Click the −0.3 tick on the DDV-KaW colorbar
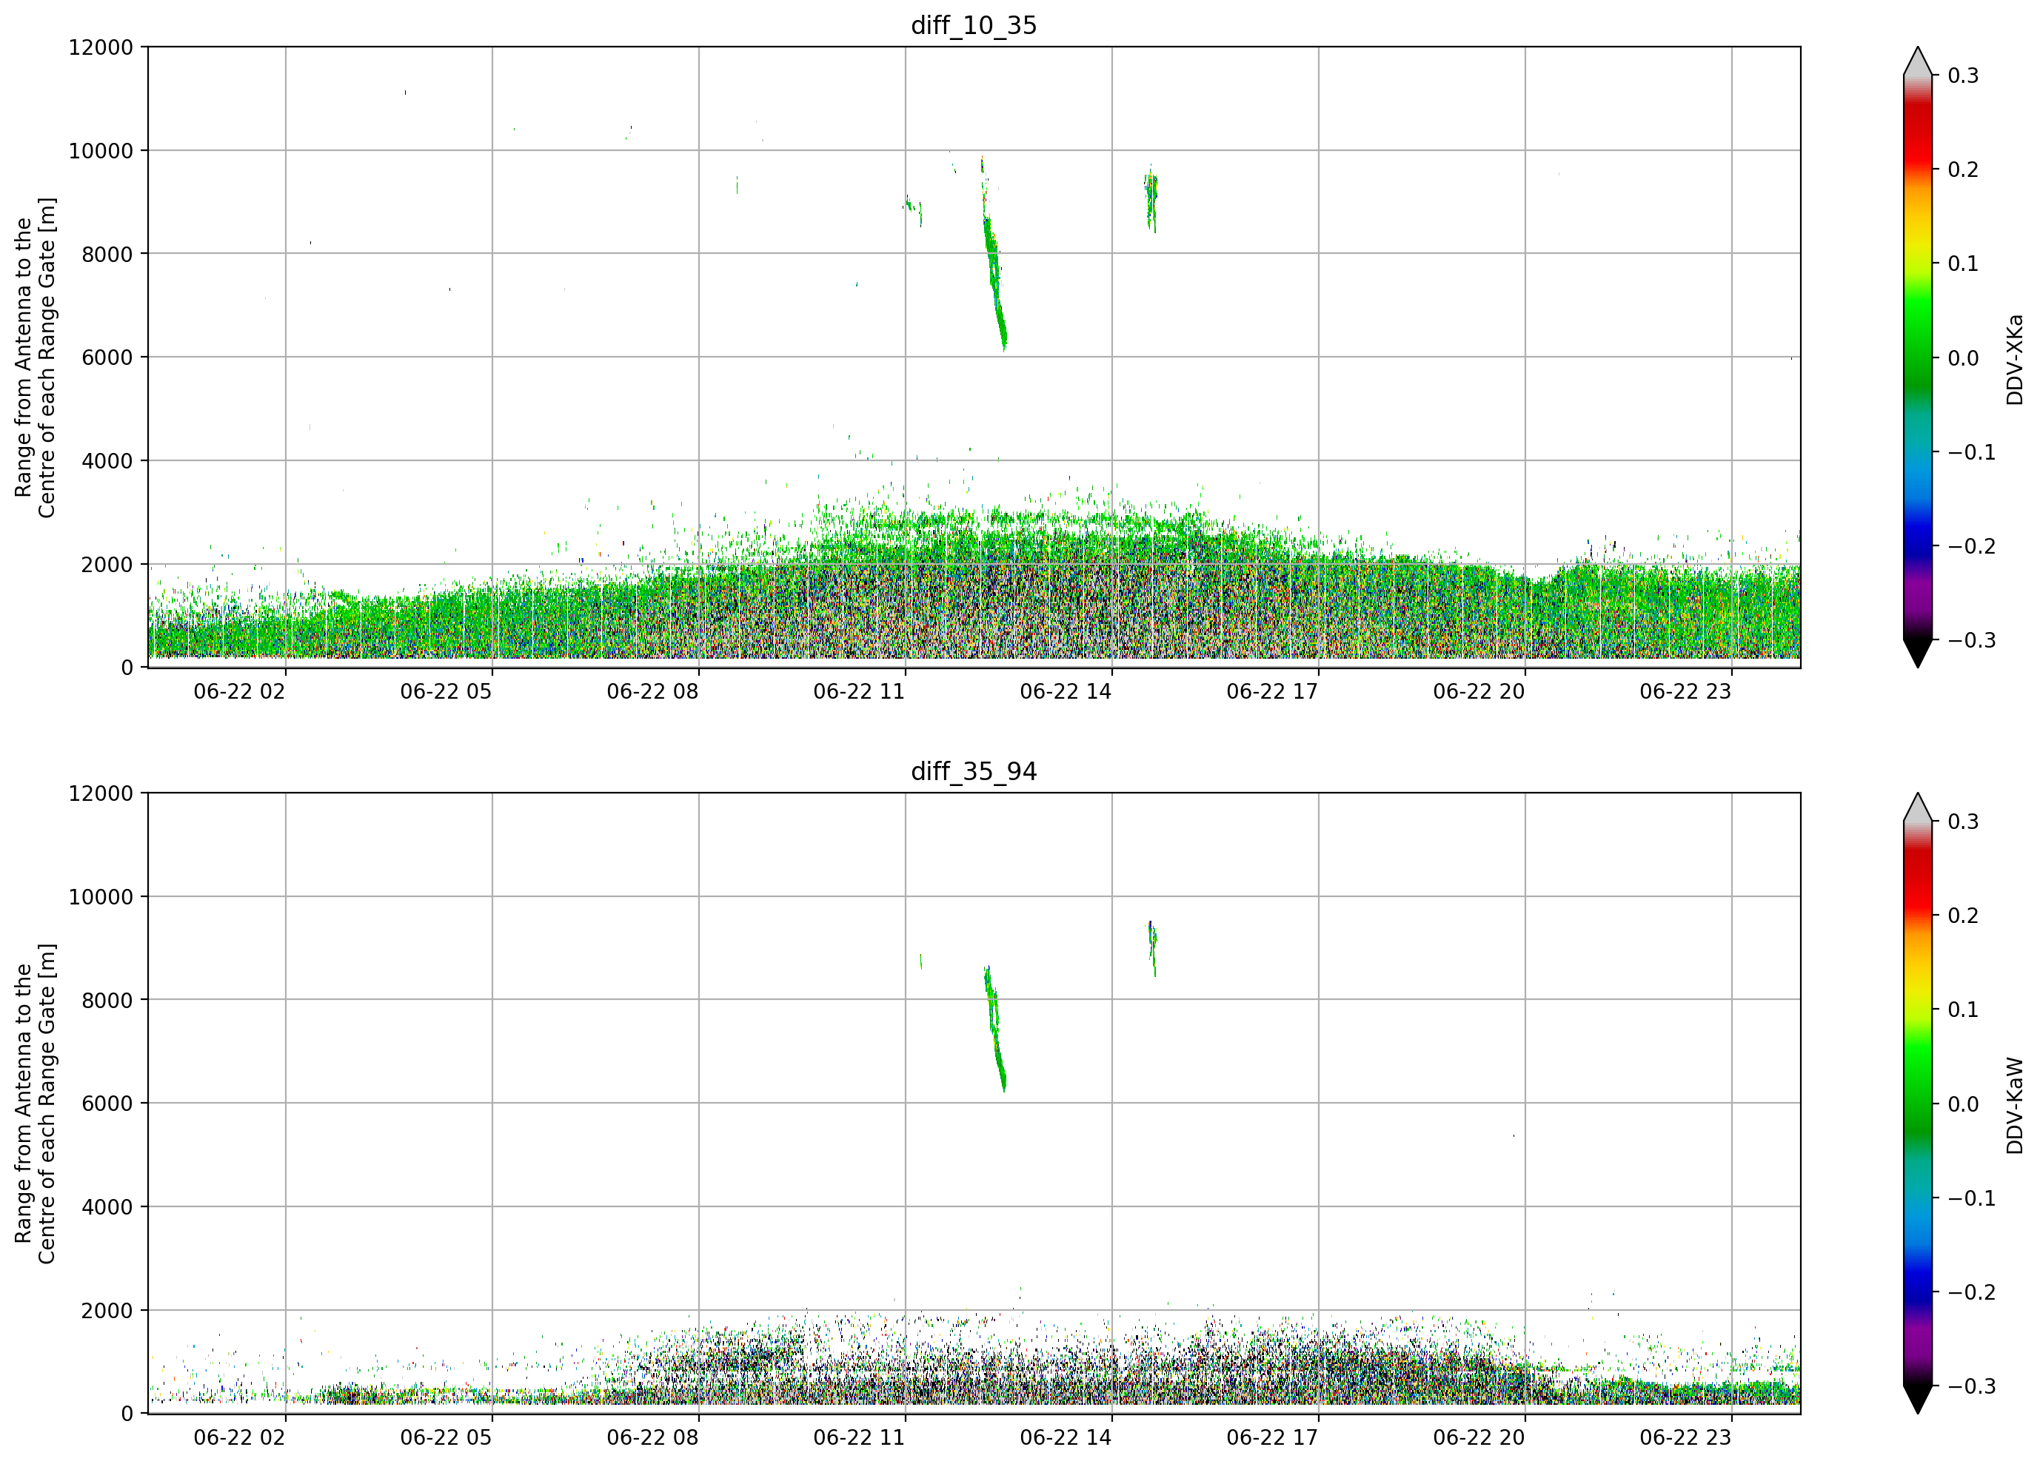Screen dimensions: 2040x1464 pos(1973,1387)
